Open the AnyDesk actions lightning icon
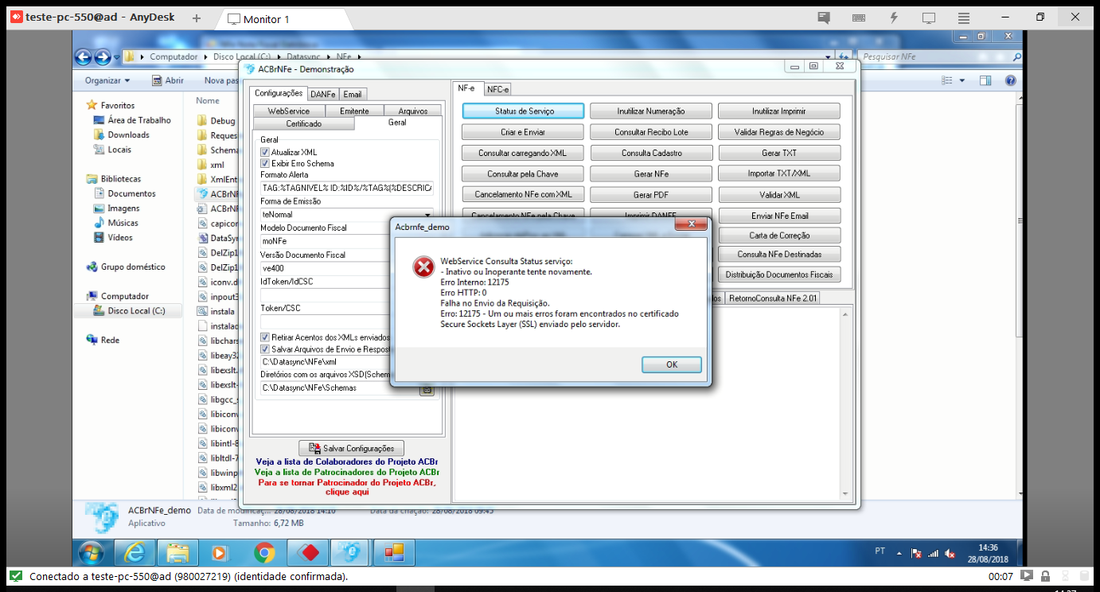 894,18
